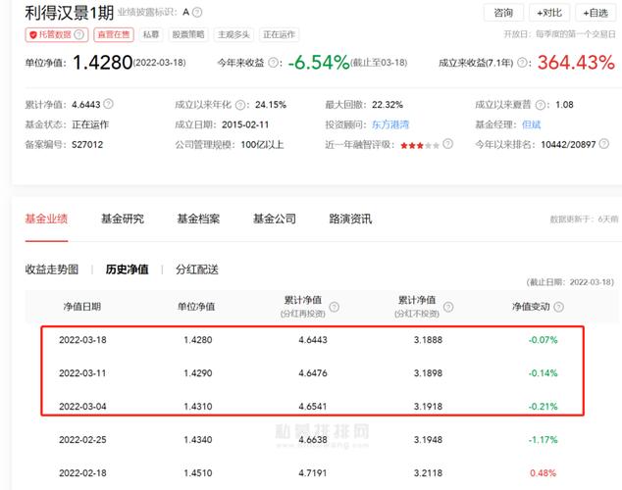622x490 pixels.
Task: Click cumulative NAV cell 4.6541
Action: click(x=313, y=407)
